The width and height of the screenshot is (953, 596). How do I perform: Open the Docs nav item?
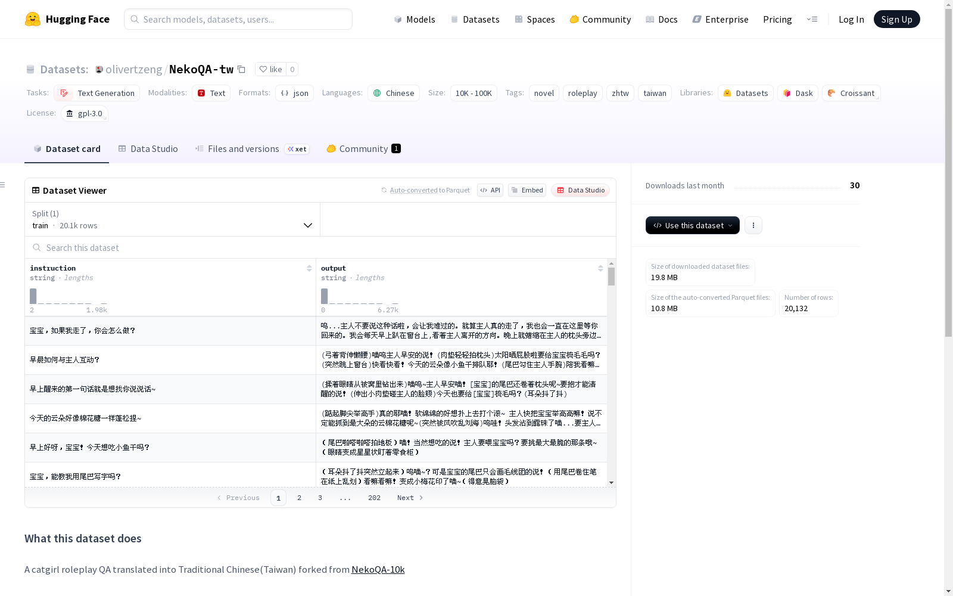point(661,19)
